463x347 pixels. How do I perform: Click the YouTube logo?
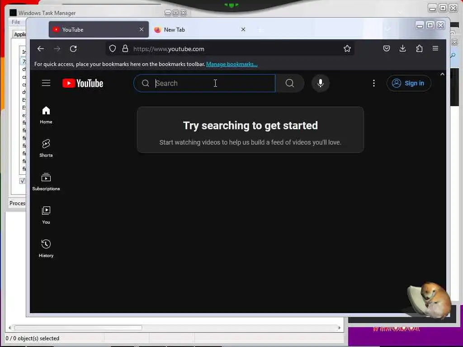(83, 83)
